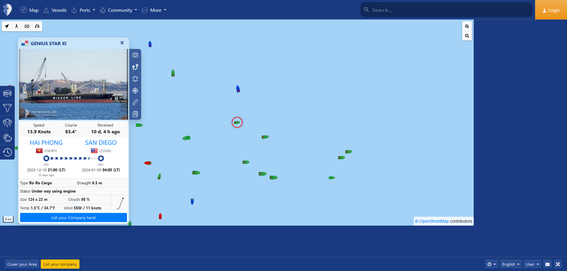Open the map pins places icon
Viewport: 567px width, 271px height.
pyautogui.click(x=7, y=123)
